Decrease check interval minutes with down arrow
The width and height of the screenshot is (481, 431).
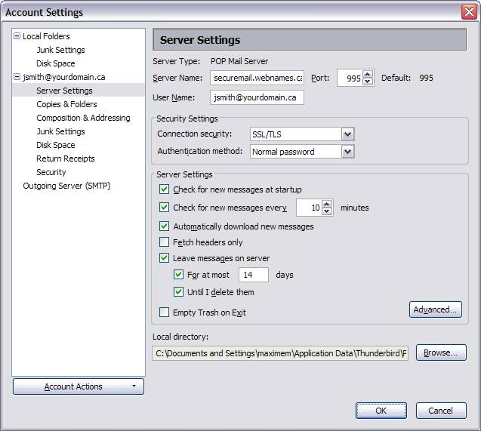point(327,211)
